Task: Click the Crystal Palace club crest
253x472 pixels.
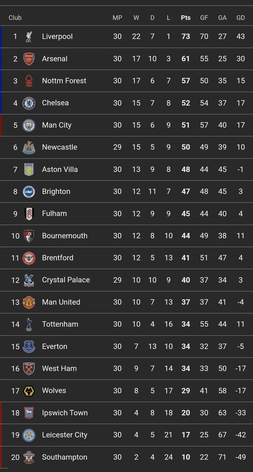Action: click(x=28, y=280)
